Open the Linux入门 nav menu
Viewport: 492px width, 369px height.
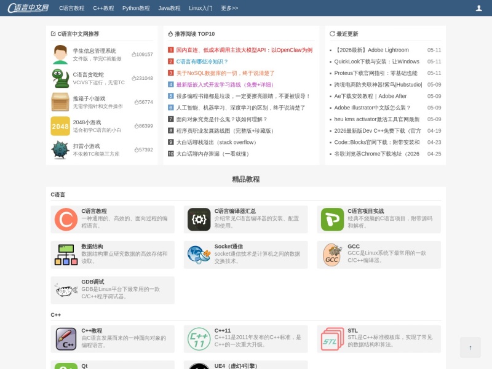coord(201,8)
